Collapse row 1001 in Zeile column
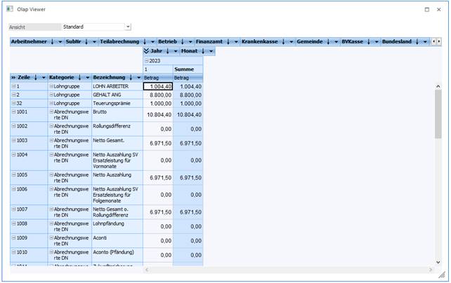The image size is (451, 283). [14, 111]
